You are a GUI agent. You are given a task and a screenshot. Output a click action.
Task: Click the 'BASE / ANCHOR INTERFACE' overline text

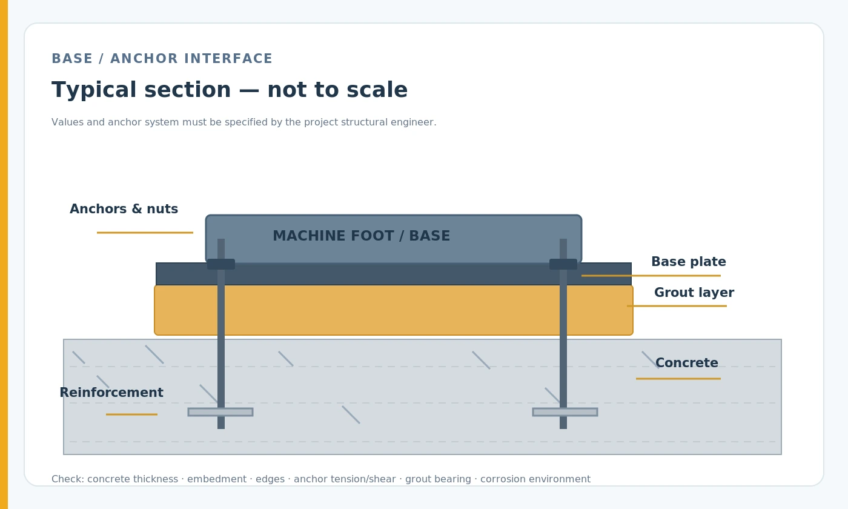pyautogui.click(x=162, y=59)
